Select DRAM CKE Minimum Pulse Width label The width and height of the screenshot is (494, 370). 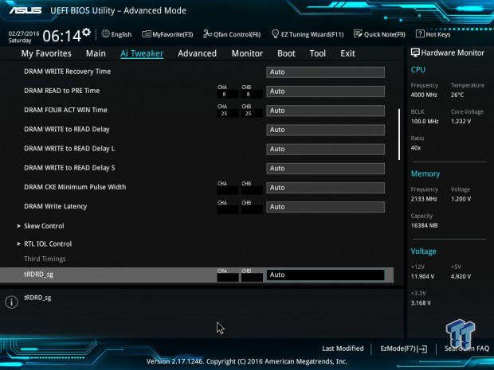pyautogui.click(x=75, y=187)
